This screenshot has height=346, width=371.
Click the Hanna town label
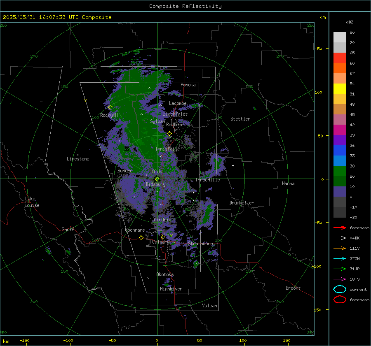(x=288, y=183)
